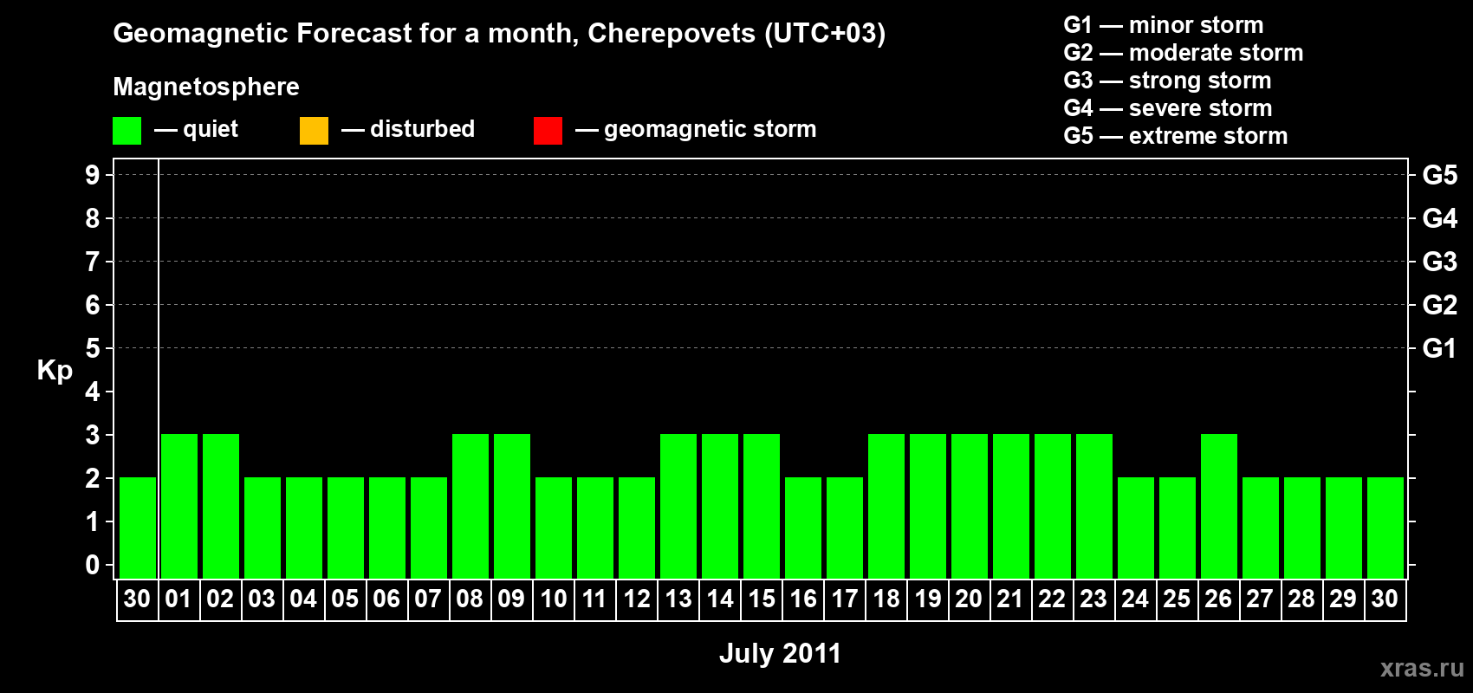Click the Kp value 9 on the left axis
This screenshot has height=693, width=1473.
coord(93,175)
